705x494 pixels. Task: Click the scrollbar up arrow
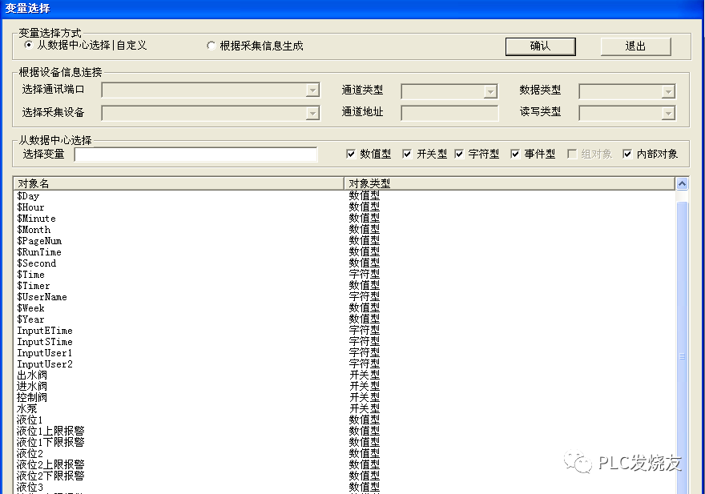683,183
